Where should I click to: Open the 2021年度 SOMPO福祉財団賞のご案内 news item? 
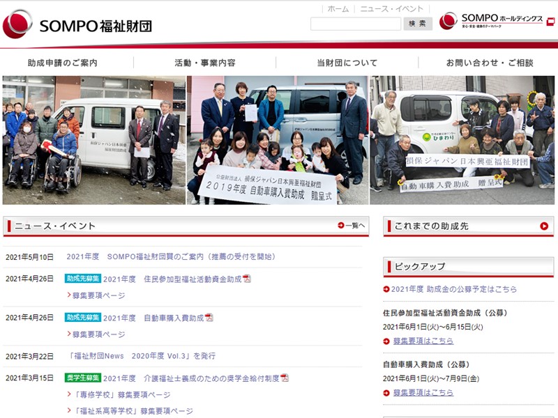(x=171, y=256)
